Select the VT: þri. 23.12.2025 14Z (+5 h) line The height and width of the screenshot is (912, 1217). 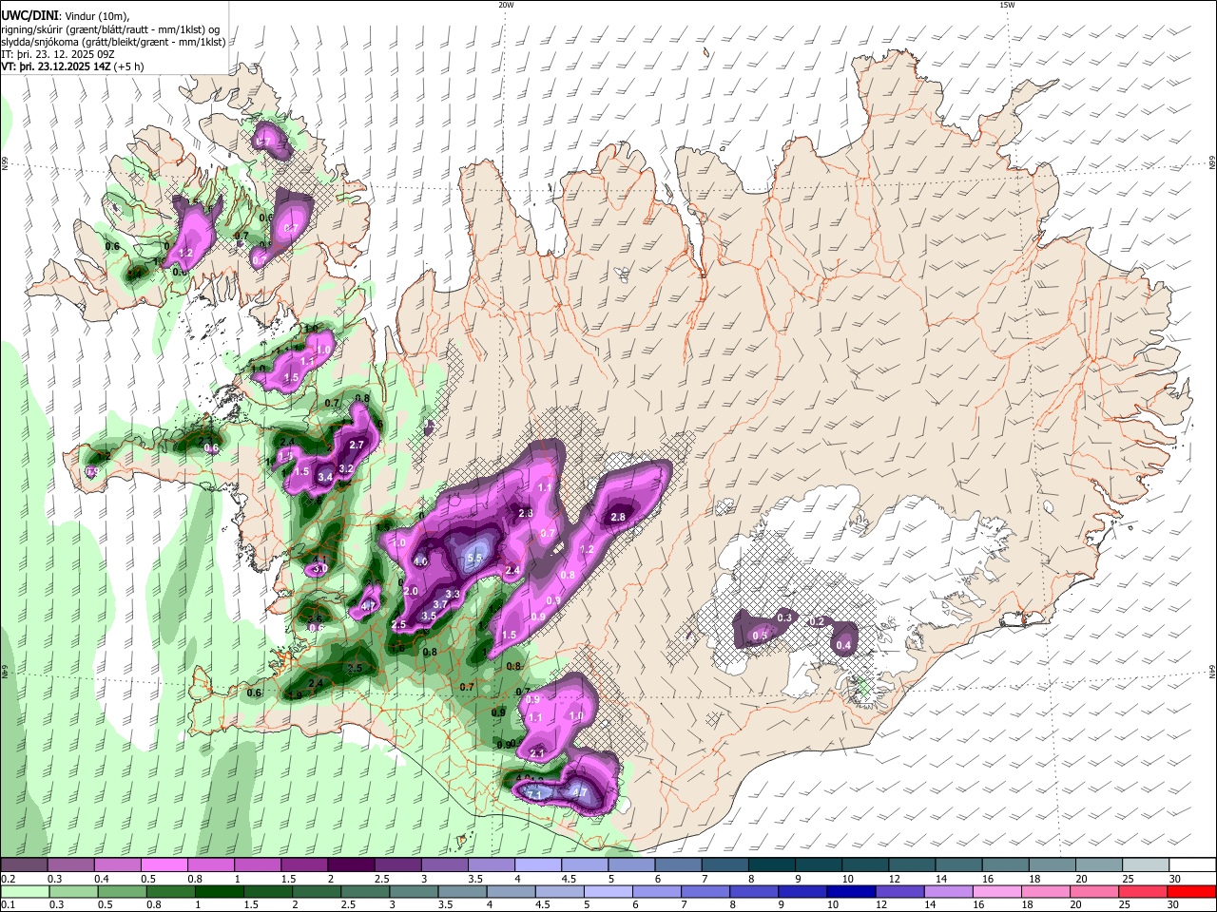pos(73,66)
